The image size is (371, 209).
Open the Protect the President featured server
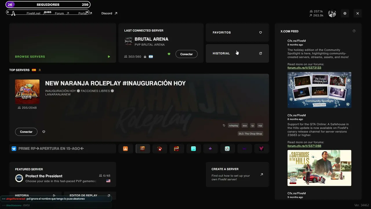(x=63, y=174)
